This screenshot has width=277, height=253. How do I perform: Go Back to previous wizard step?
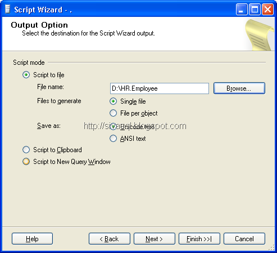(110, 239)
